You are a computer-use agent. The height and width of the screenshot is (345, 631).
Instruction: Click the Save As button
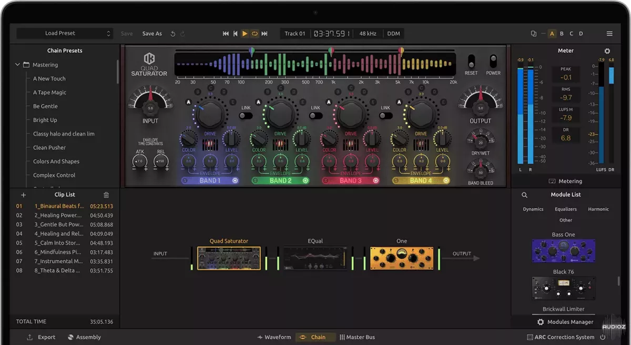(x=152, y=34)
